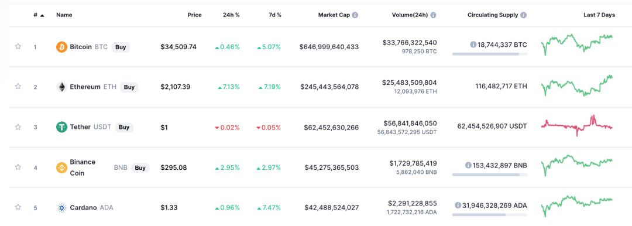Star Bitcoin to add to watchlist
Viewport: 632px width, 226px height.
pos(18,46)
